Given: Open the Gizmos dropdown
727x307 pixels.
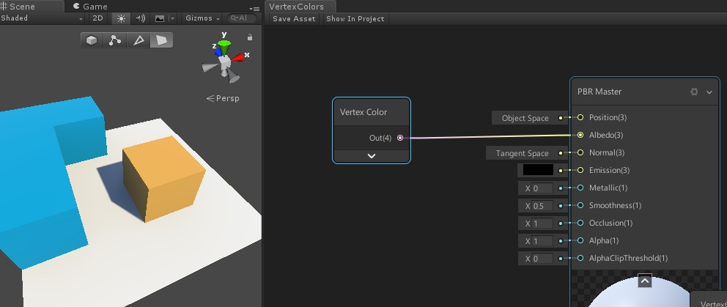Looking at the screenshot, I should (202, 18).
